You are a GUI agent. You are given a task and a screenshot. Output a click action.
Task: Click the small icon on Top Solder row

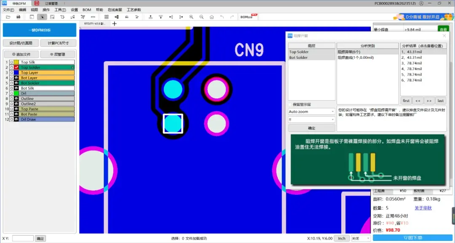click(72, 67)
